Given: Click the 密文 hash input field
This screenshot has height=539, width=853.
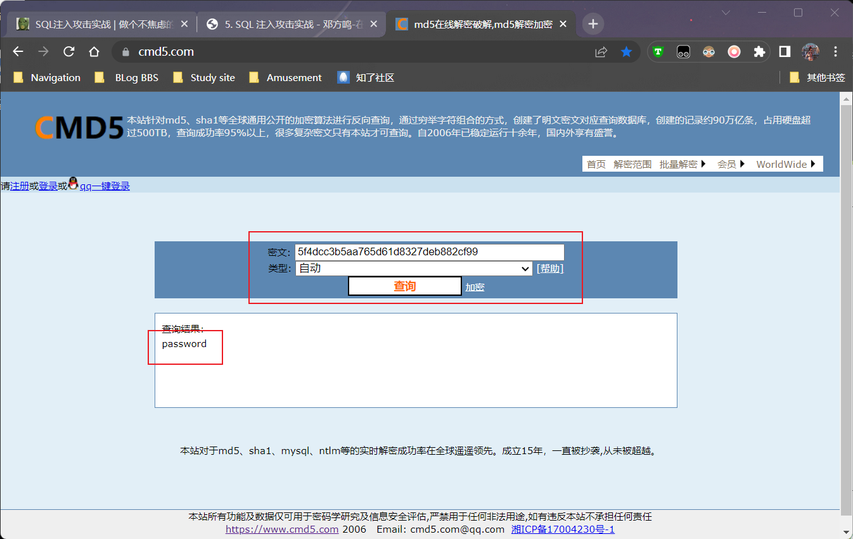Looking at the screenshot, I should pyautogui.click(x=429, y=252).
